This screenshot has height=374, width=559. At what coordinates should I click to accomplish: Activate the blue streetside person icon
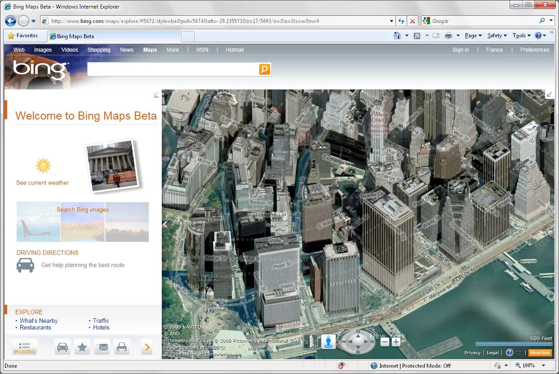[328, 342]
